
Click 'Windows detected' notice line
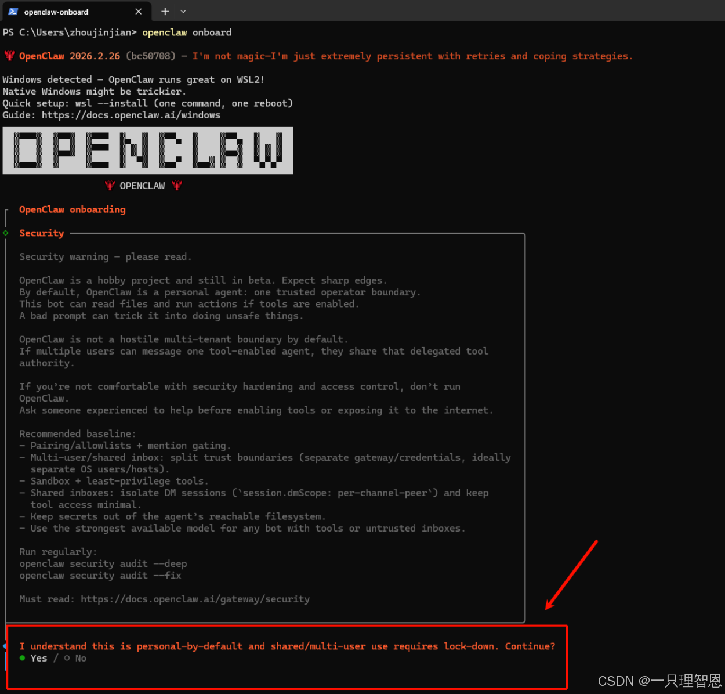(x=133, y=79)
